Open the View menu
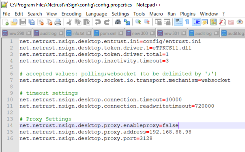 pos(52,14)
